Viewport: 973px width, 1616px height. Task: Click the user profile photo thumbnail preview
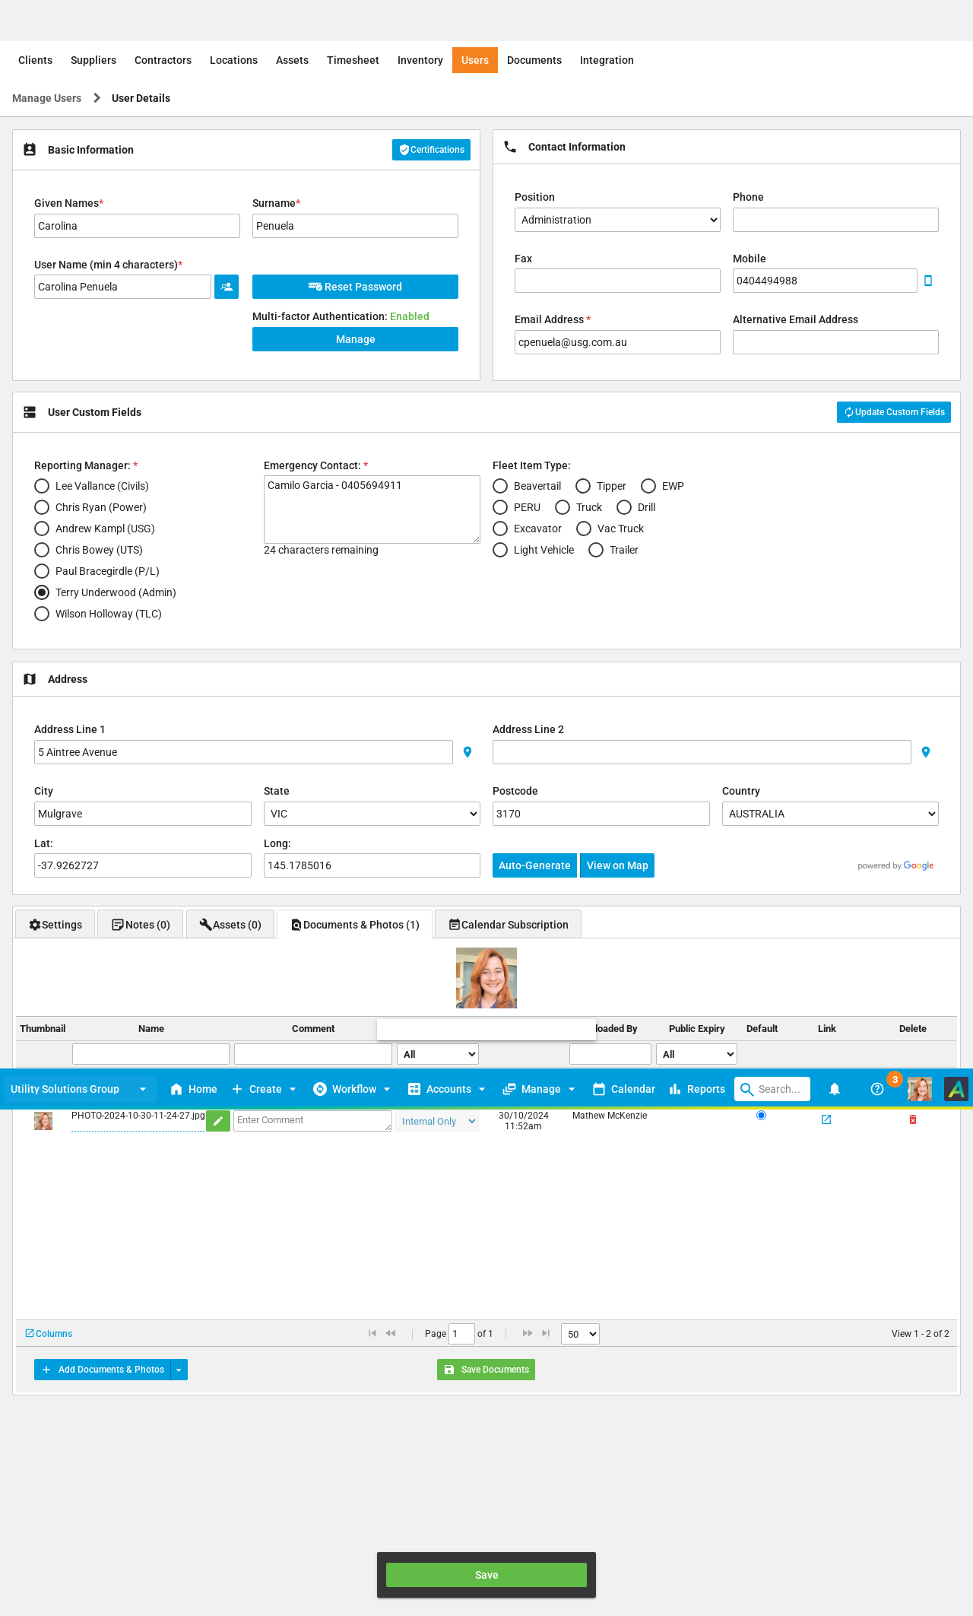(x=486, y=978)
